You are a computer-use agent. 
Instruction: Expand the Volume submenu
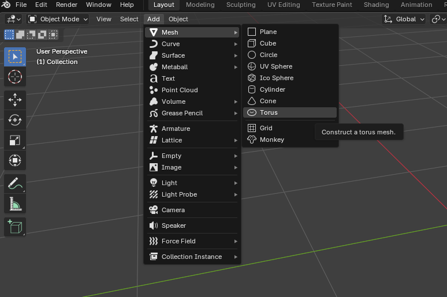pyautogui.click(x=192, y=101)
